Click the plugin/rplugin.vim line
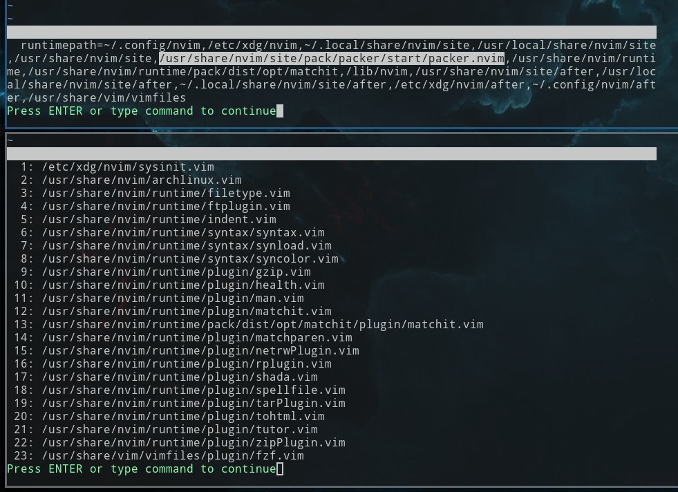The image size is (678, 492). [x=187, y=363]
